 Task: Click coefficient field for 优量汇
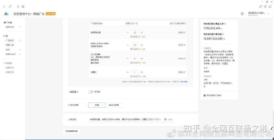click(135, 72)
